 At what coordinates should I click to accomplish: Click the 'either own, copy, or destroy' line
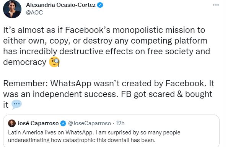tap(105, 41)
